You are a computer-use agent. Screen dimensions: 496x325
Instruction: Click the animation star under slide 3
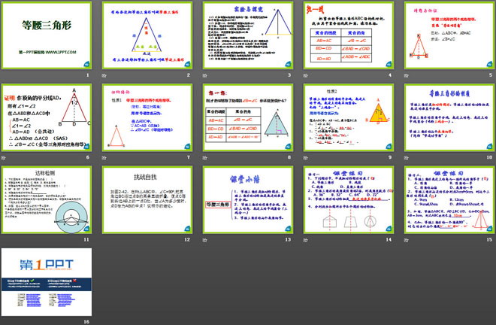pyautogui.click(x=204, y=75)
